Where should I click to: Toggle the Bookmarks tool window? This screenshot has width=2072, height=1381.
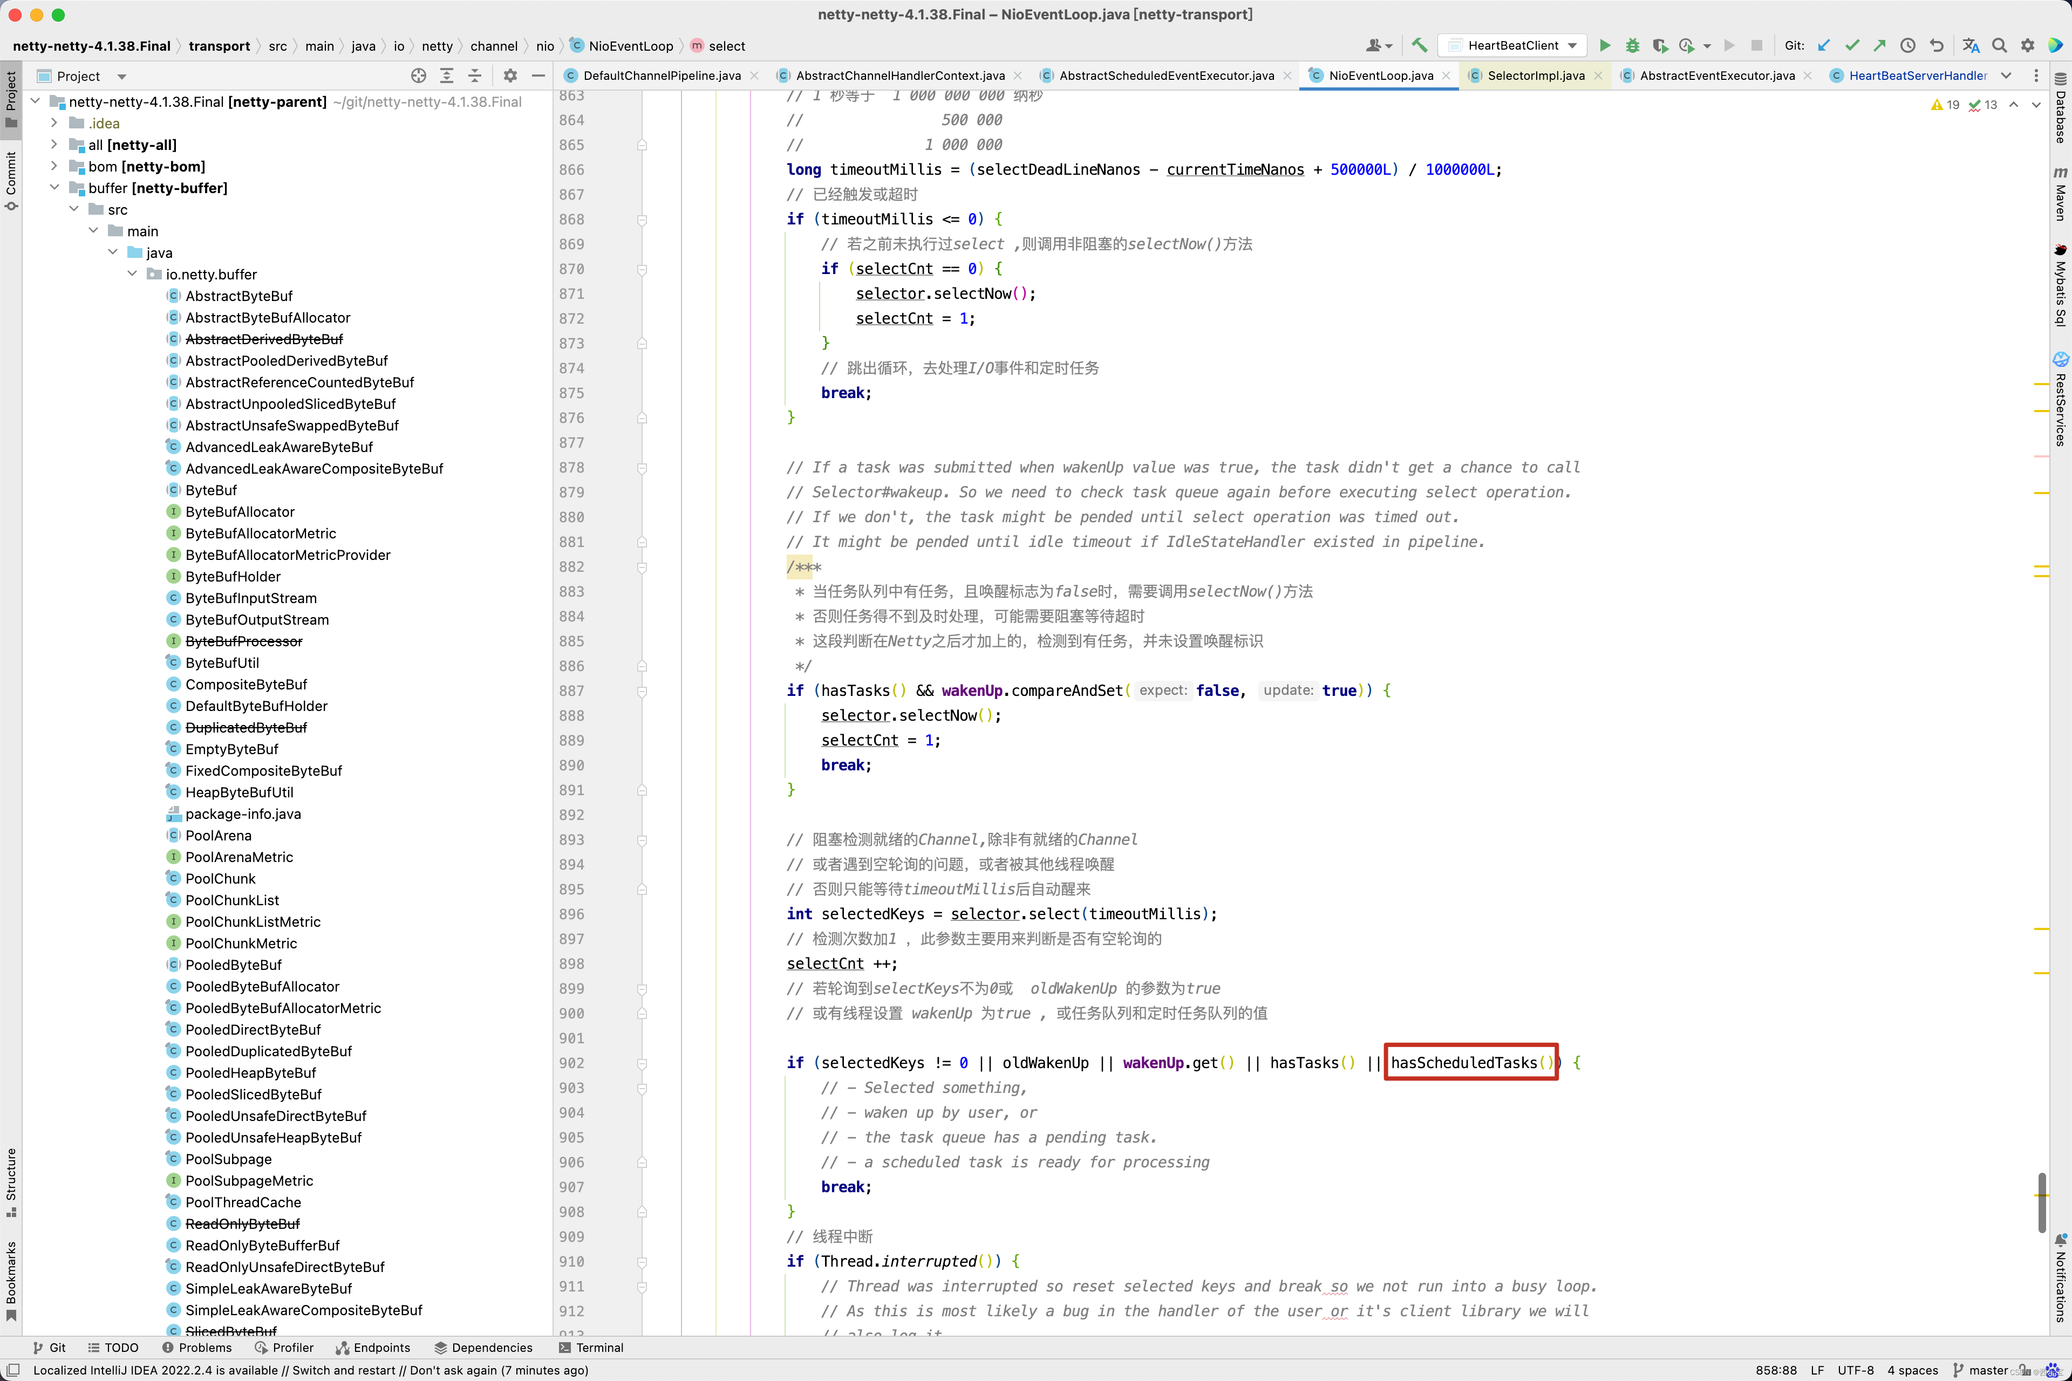pyautogui.click(x=11, y=1279)
